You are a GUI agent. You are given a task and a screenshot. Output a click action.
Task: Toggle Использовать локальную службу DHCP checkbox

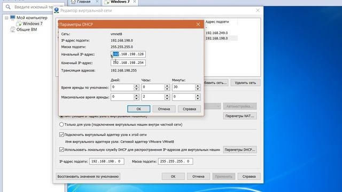pos(61,150)
